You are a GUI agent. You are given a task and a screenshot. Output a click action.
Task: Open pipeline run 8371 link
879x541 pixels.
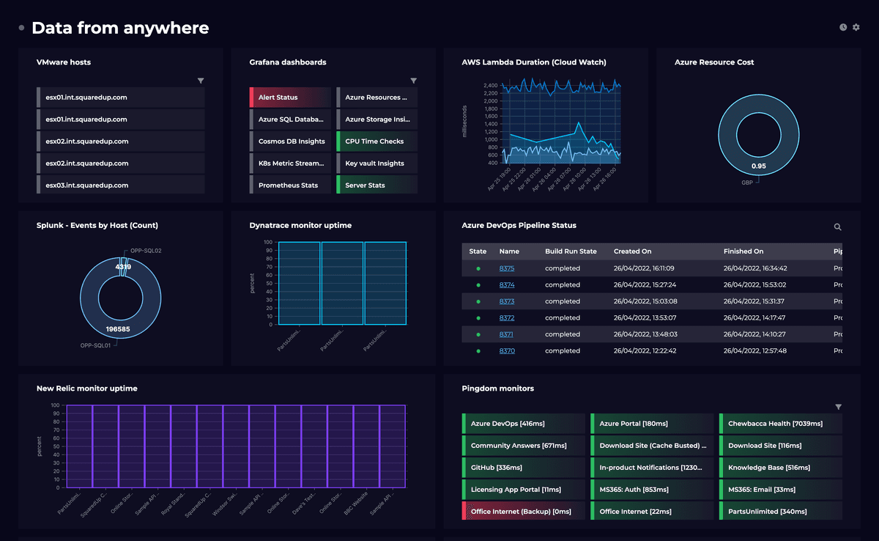pos(507,334)
